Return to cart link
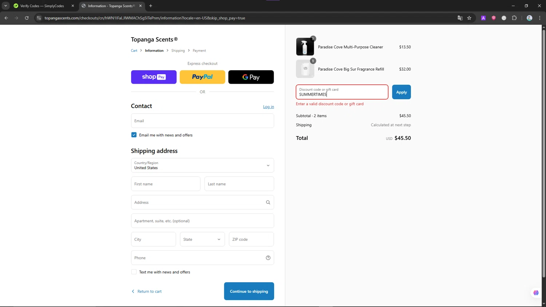Image resolution: width=546 pixels, height=307 pixels. (x=147, y=291)
